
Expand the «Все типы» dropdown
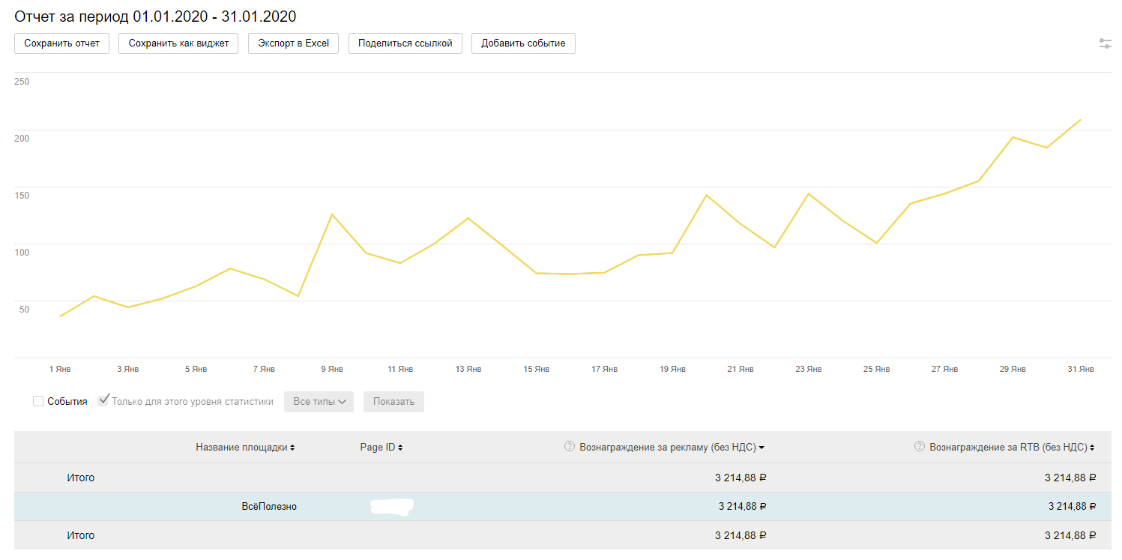click(x=319, y=402)
